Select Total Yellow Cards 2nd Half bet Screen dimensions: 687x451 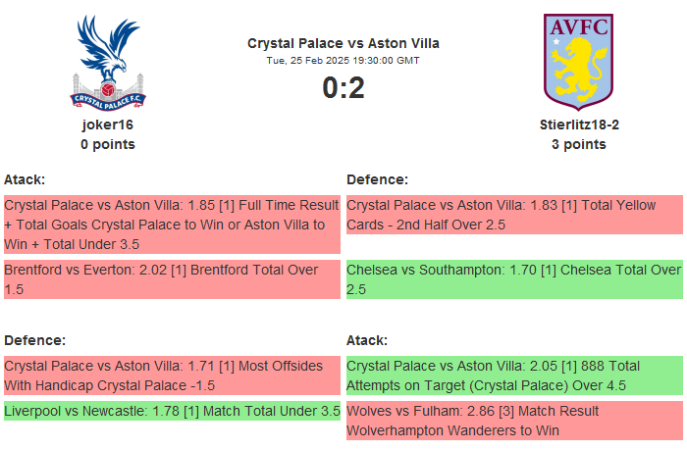tap(514, 215)
